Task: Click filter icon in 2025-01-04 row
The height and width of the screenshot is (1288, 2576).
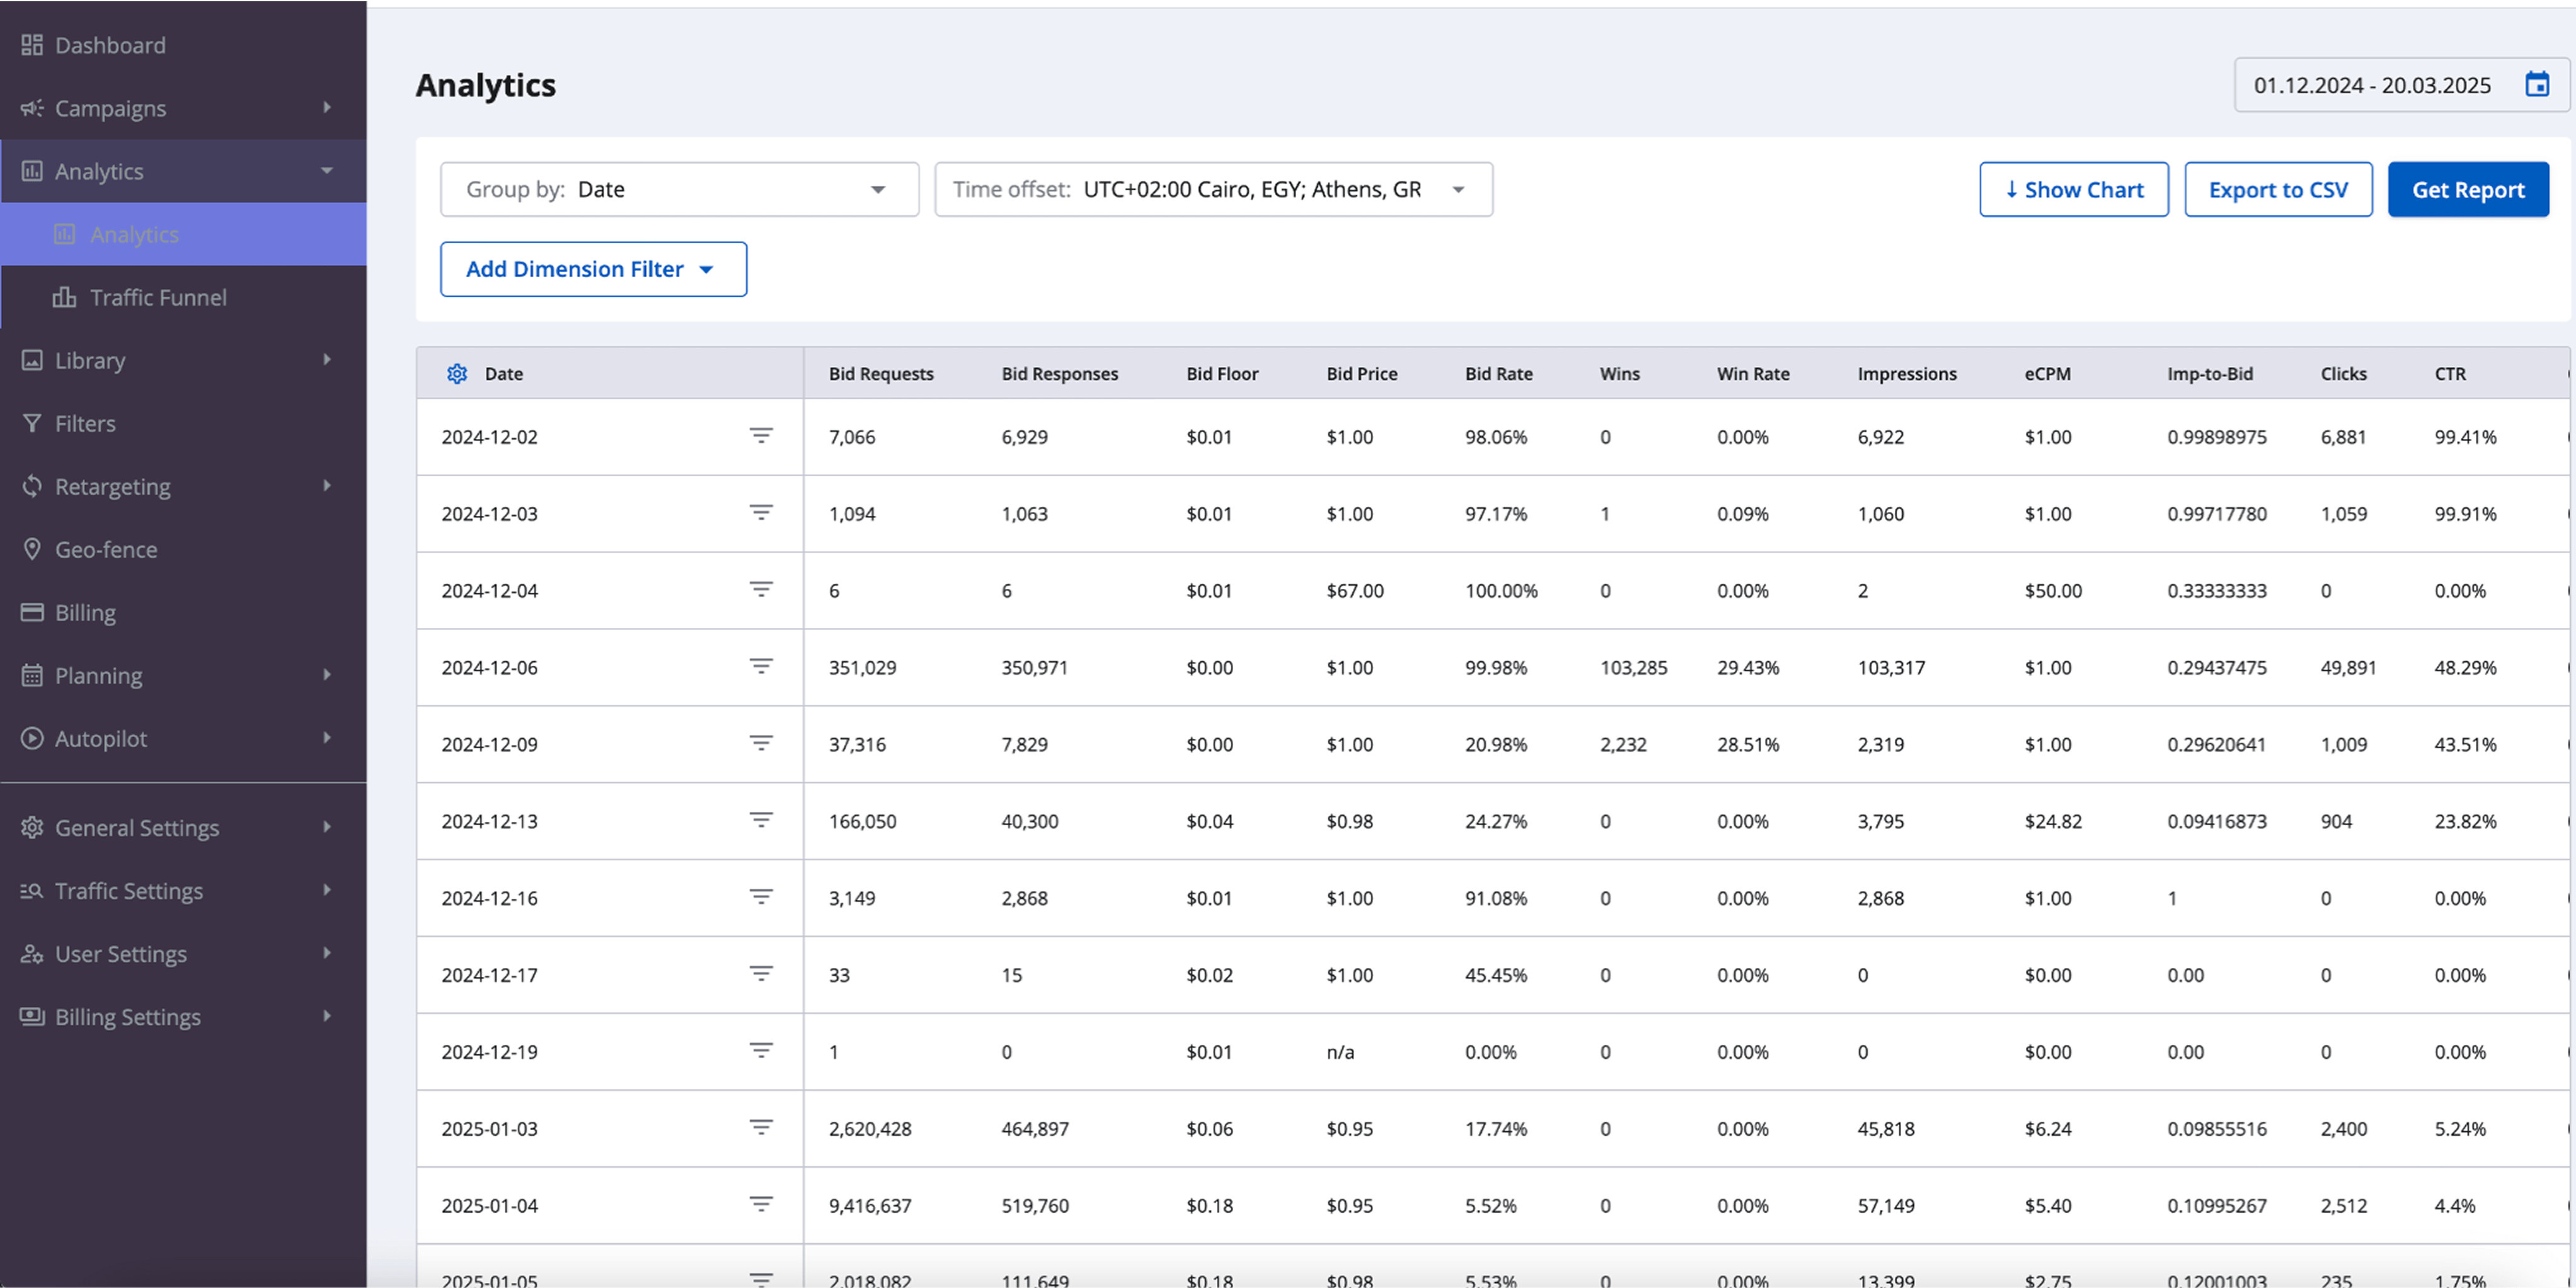Action: click(761, 1205)
